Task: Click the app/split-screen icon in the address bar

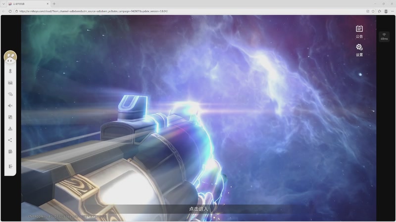Action: [x=368, y=11]
